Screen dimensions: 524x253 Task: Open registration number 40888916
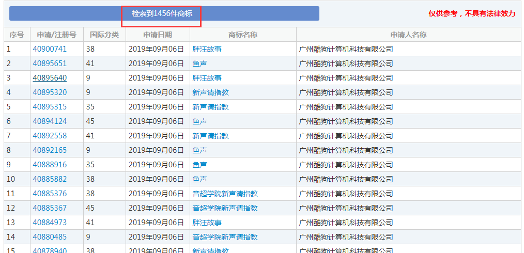pos(50,165)
